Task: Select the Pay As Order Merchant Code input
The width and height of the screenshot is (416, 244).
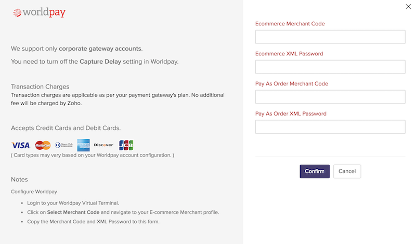Action: point(330,97)
